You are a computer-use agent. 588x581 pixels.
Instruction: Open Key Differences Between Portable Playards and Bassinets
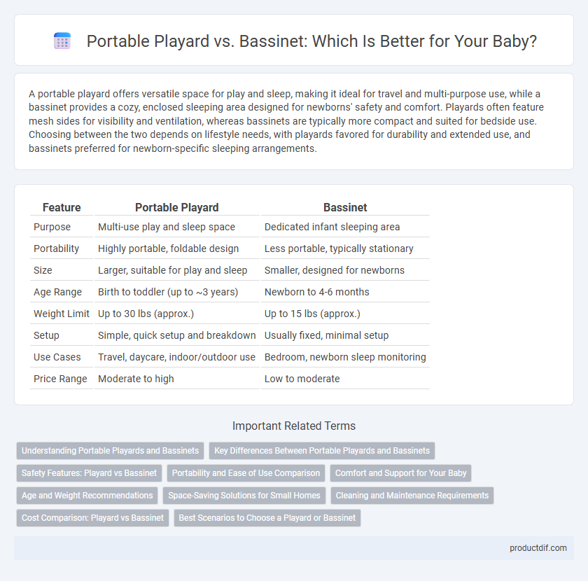coord(322,451)
